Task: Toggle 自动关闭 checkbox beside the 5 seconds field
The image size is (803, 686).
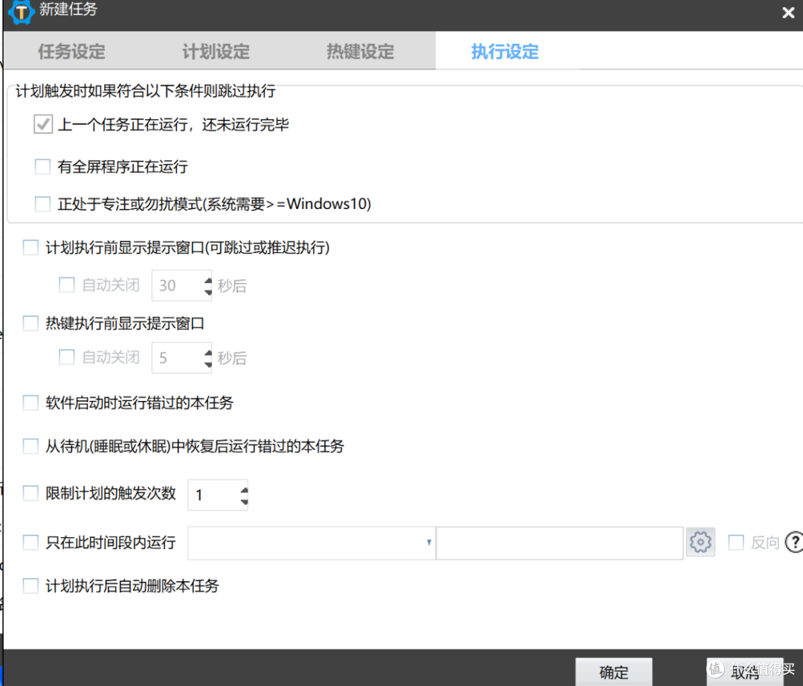Action: 67,357
